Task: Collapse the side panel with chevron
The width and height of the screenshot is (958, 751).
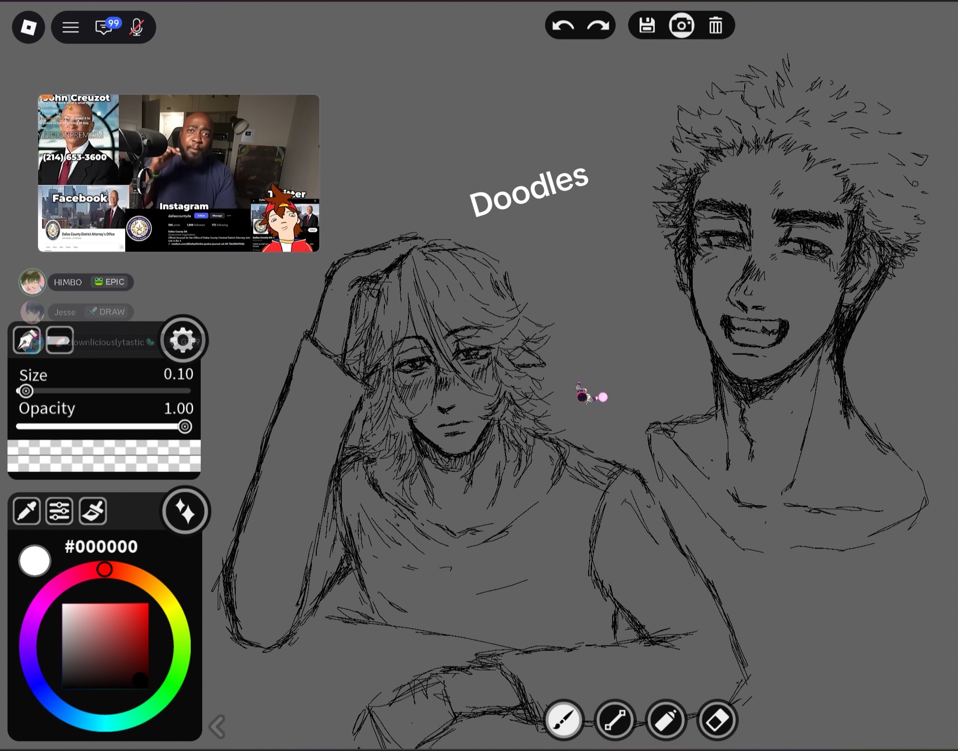Action: point(217,726)
